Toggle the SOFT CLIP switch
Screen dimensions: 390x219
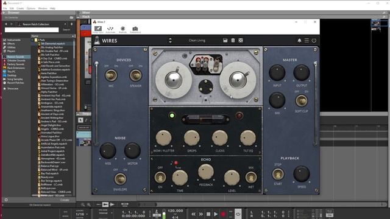[302, 101]
